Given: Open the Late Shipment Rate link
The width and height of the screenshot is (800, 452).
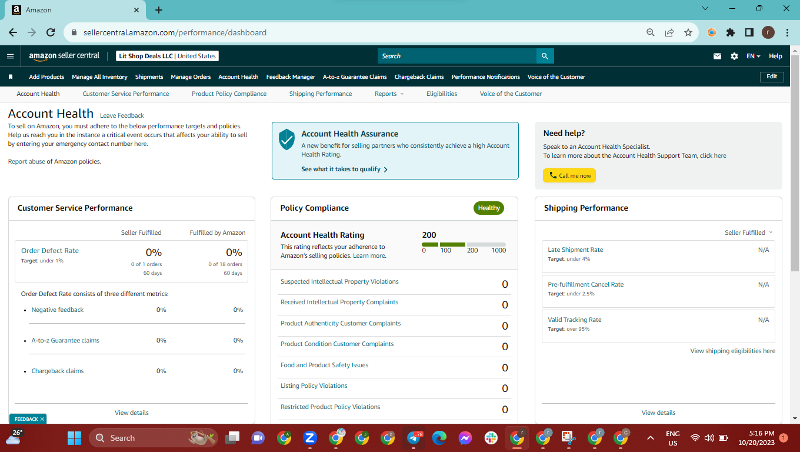Looking at the screenshot, I should pos(575,250).
